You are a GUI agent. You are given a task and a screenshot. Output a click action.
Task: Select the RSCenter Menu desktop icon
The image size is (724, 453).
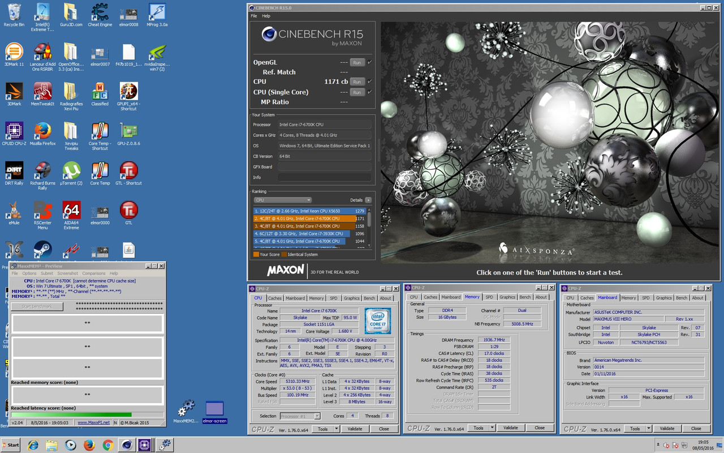[42, 215]
